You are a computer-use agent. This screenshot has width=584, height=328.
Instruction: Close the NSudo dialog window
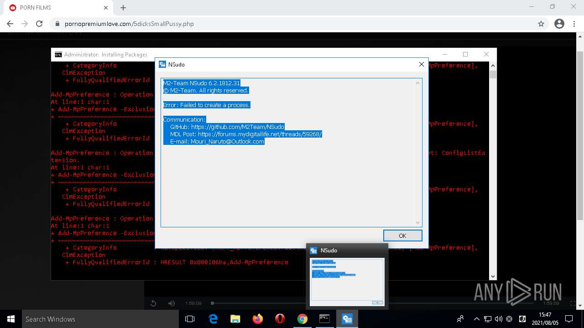[x=422, y=64]
